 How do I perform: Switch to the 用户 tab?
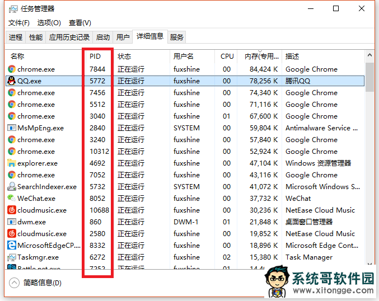point(123,37)
